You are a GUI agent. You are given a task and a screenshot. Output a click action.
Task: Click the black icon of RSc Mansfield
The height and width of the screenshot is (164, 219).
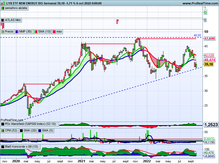coord(3,124)
